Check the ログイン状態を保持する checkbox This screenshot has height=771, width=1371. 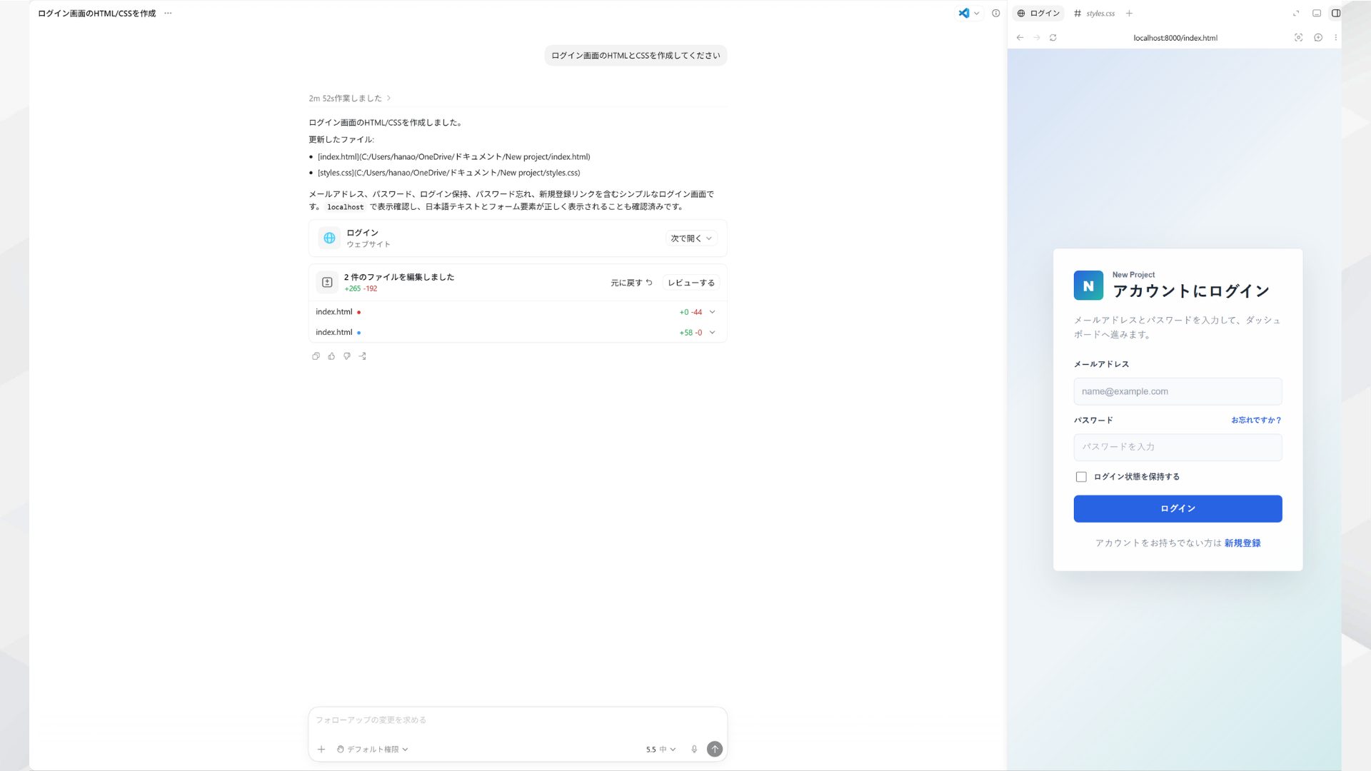[1081, 477]
